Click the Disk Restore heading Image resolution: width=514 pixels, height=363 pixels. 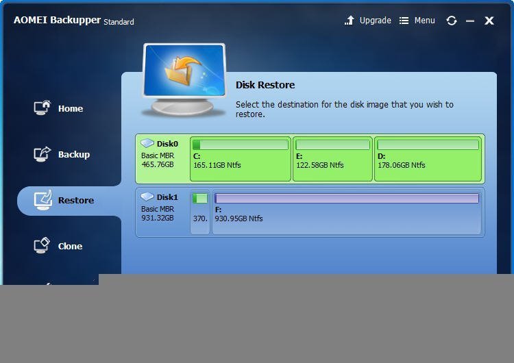(x=265, y=85)
